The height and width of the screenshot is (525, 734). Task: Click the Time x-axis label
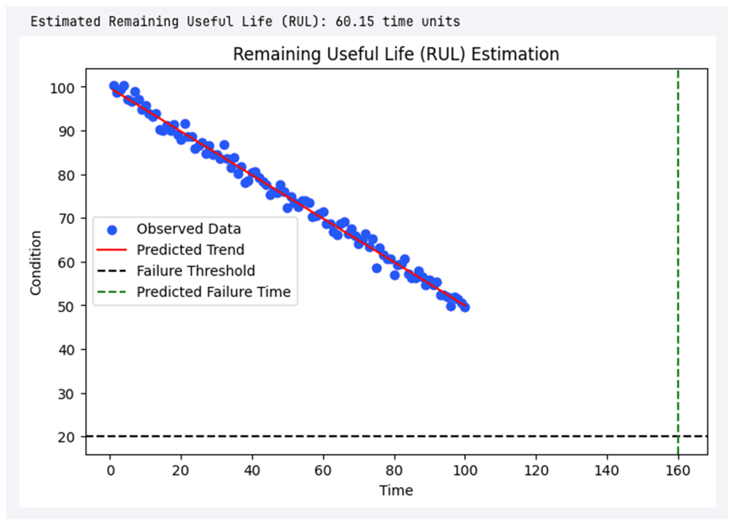pos(396,490)
